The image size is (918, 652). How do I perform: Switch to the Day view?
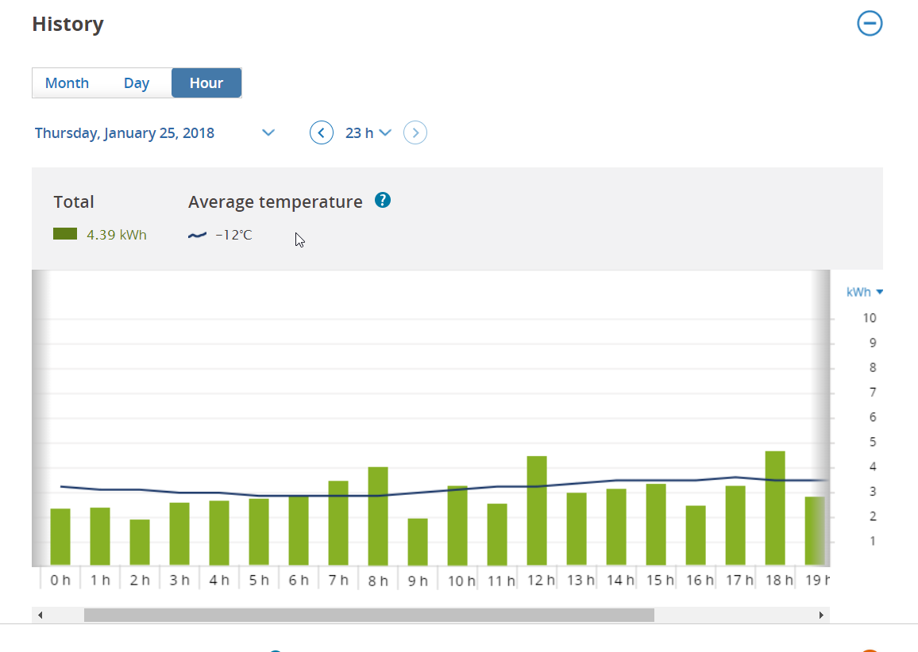(x=137, y=83)
